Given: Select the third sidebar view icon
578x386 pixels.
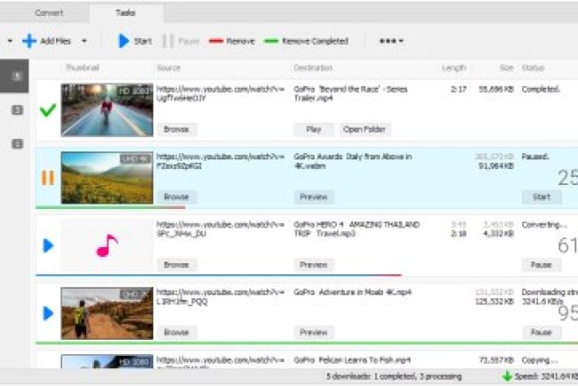Looking at the screenshot, I should [17, 144].
